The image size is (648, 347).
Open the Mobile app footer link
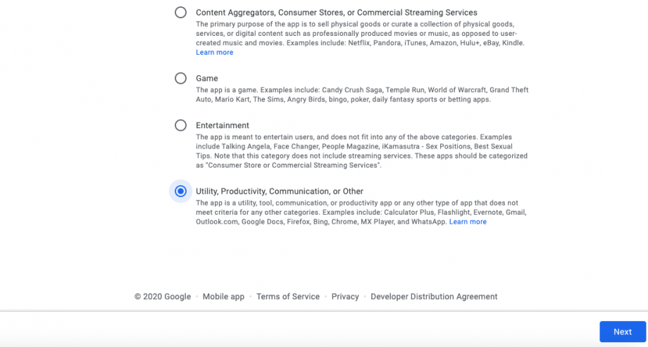tap(223, 296)
